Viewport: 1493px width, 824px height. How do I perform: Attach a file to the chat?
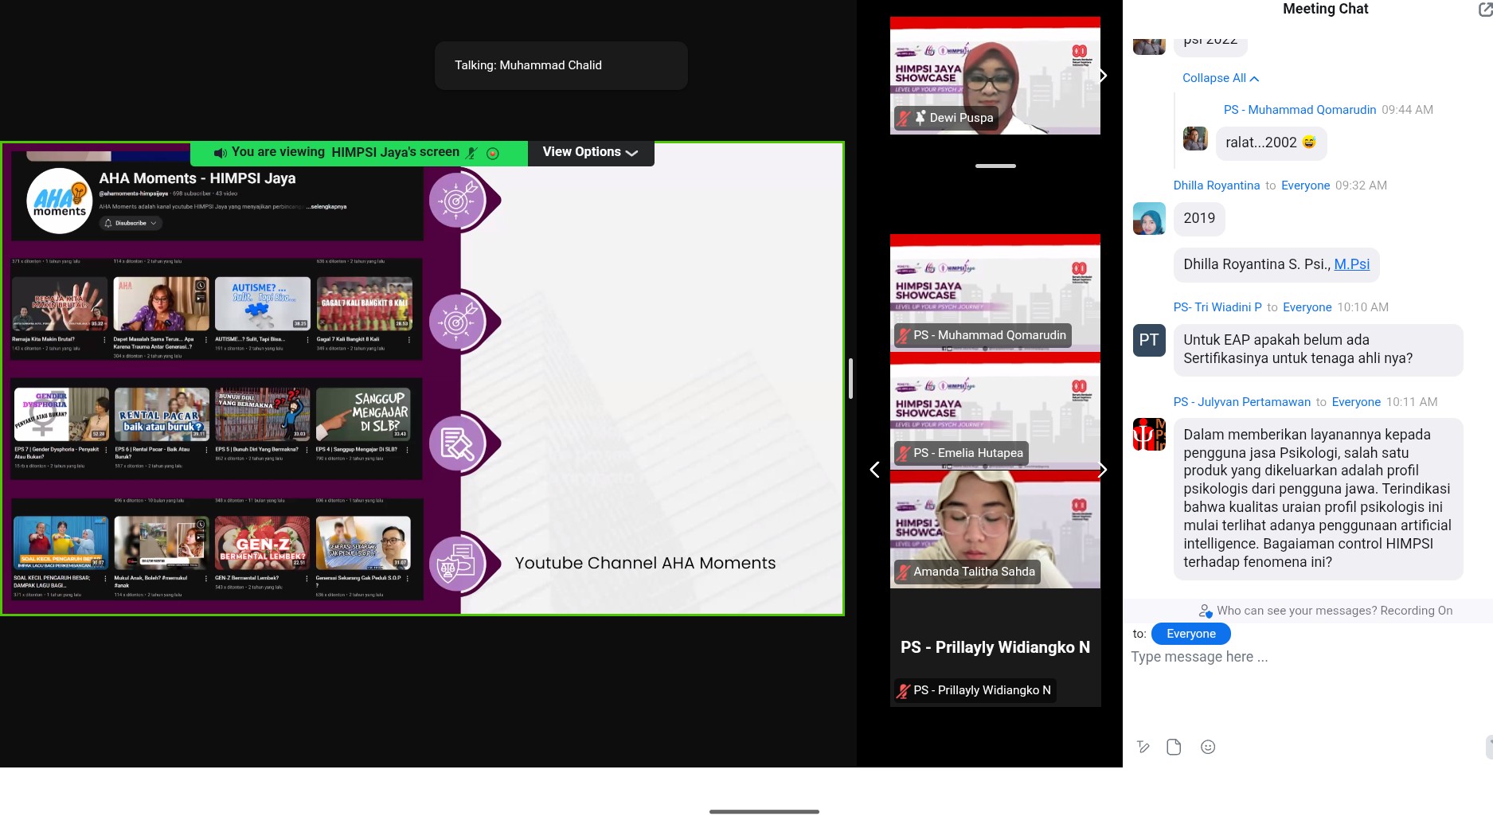pos(1174,747)
